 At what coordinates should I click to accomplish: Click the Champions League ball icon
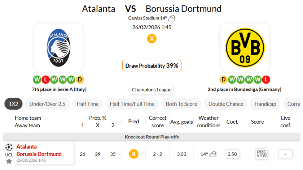tap(9, 147)
